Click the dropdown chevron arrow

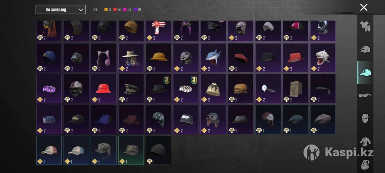tap(81, 10)
